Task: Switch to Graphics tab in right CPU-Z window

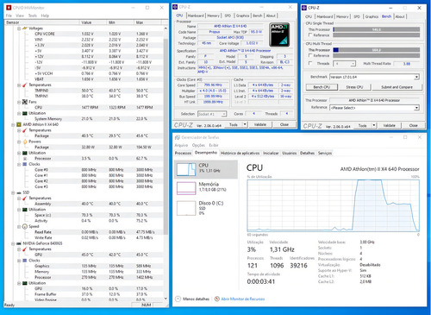Action: click(372, 16)
